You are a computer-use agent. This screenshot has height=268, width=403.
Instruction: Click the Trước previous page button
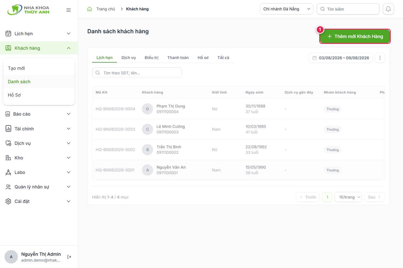[308, 197]
